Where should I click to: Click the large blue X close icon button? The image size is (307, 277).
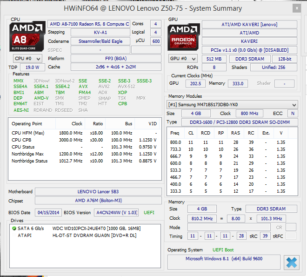pos(292,263)
